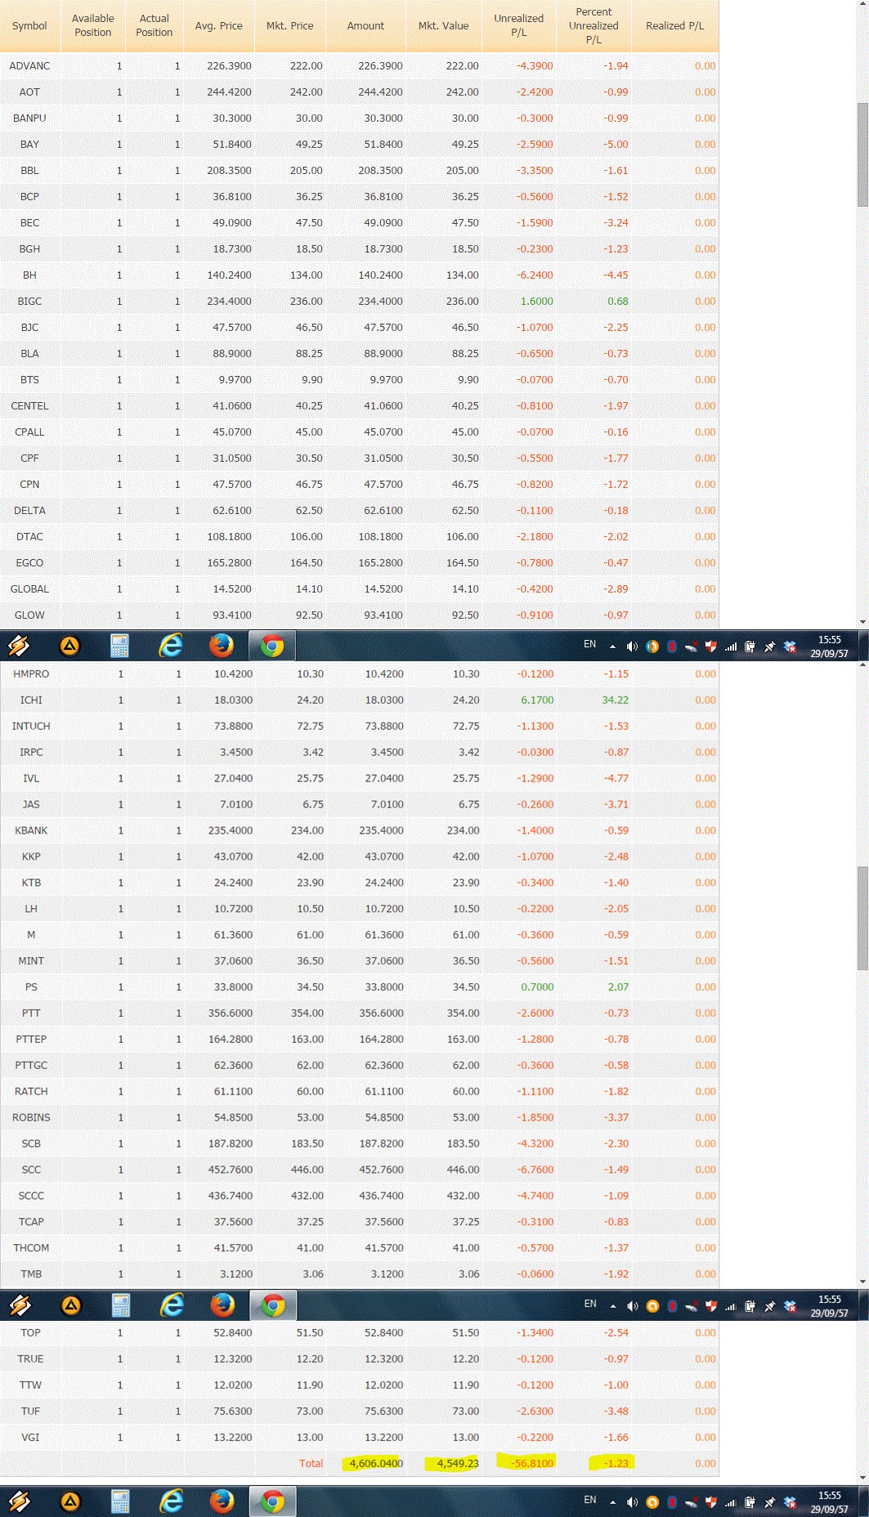This screenshot has width=869, height=1517.
Task: Open Firefox in the taskbar below the GLOW row
Action: 221,647
